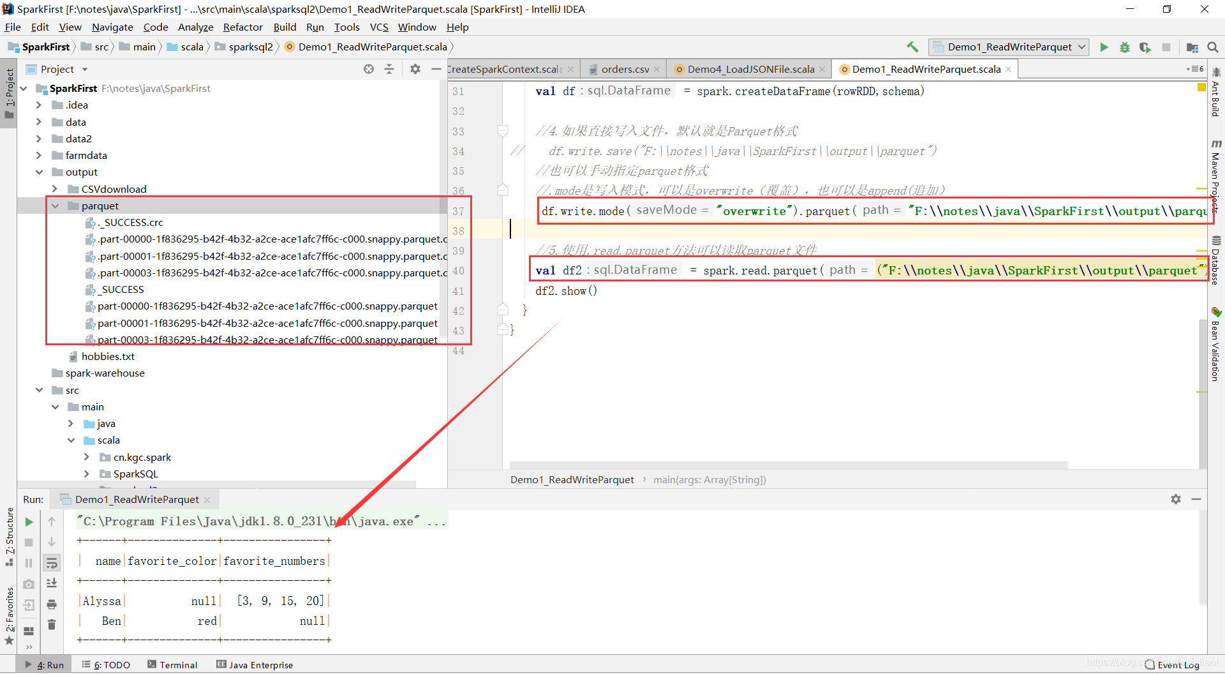Collapse the SparkFirst root node
This screenshot has width=1225, height=674.
24,89
